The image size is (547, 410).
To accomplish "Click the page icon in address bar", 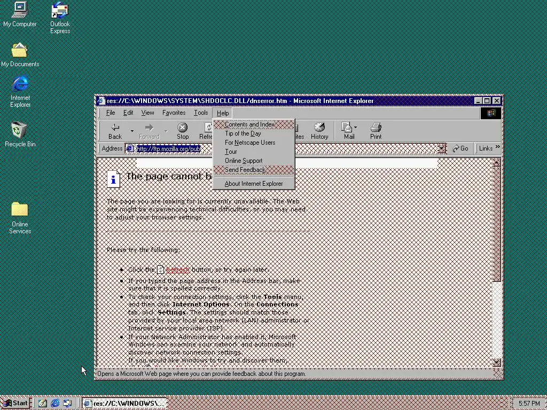I will [130, 149].
